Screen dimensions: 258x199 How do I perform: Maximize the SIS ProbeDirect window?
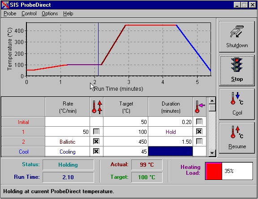(x=245, y=5)
